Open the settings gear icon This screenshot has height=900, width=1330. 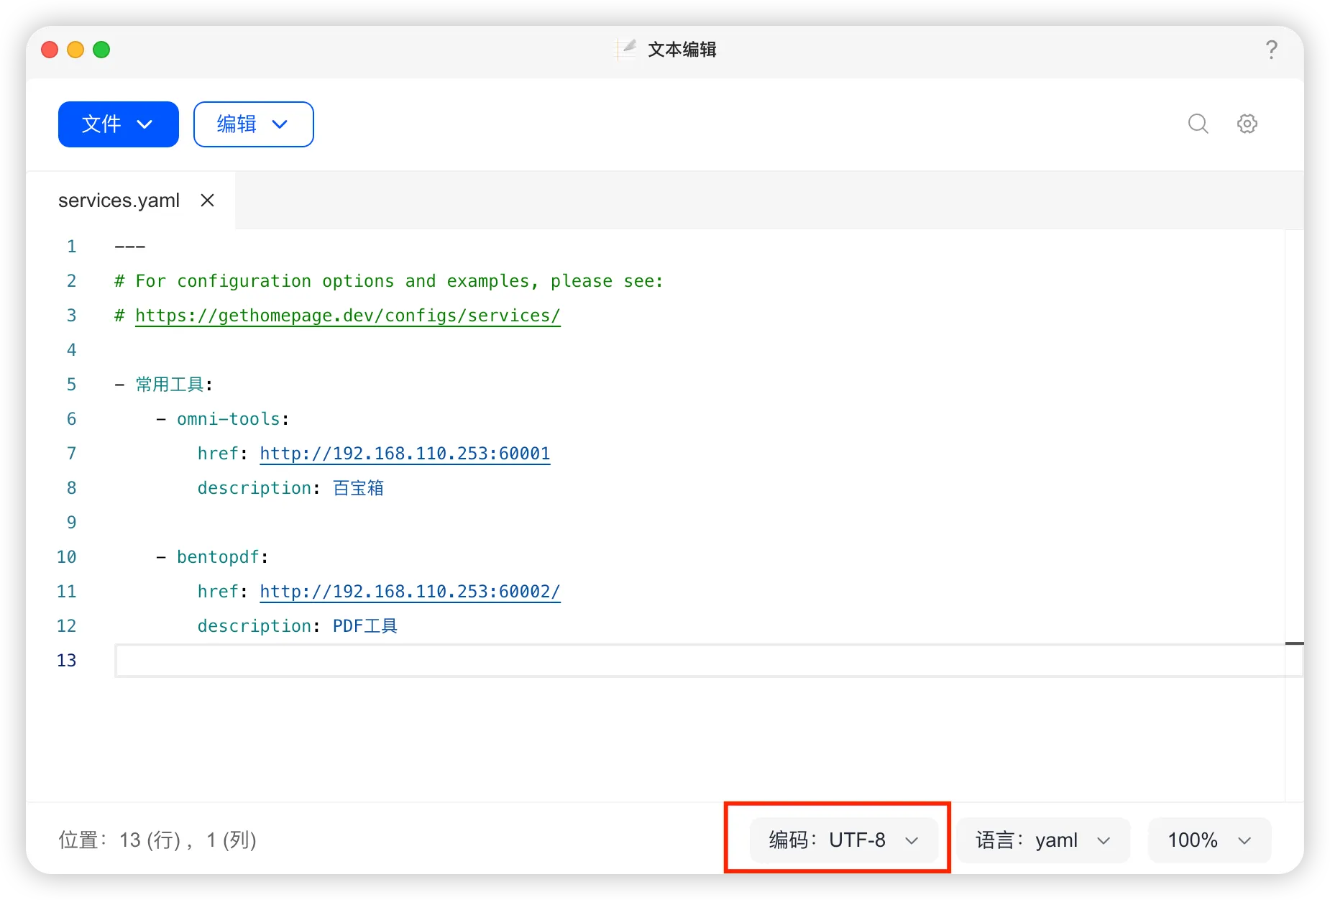point(1247,124)
